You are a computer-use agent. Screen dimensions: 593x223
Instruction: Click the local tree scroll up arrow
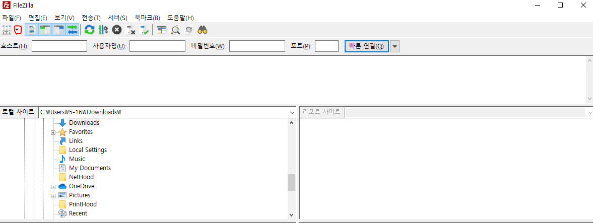(x=291, y=123)
